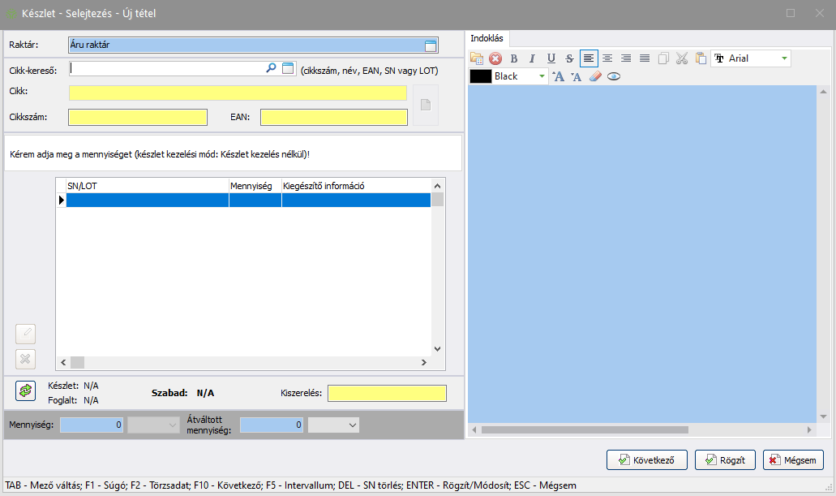Click the eye preview icon
Viewport: 836px width, 496px height.
[614, 76]
